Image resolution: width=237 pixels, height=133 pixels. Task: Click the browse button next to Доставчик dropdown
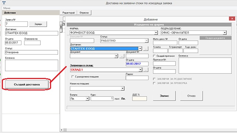(146, 48)
